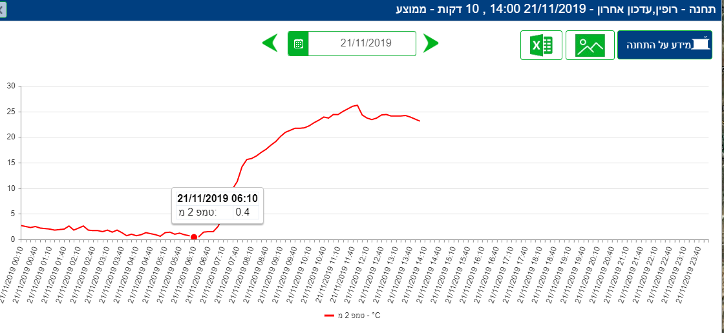Close the panel with the X button
Screen dimensions: 724x333
coord(3,10)
